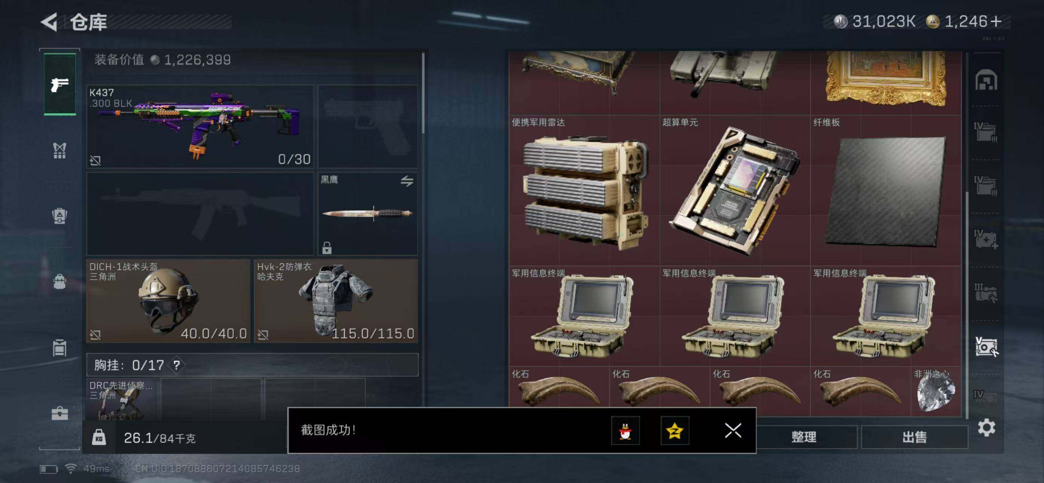This screenshot has height=483, width=1044.
Task: Dismiss the 截图成功 notification
Action: (733, 430)
